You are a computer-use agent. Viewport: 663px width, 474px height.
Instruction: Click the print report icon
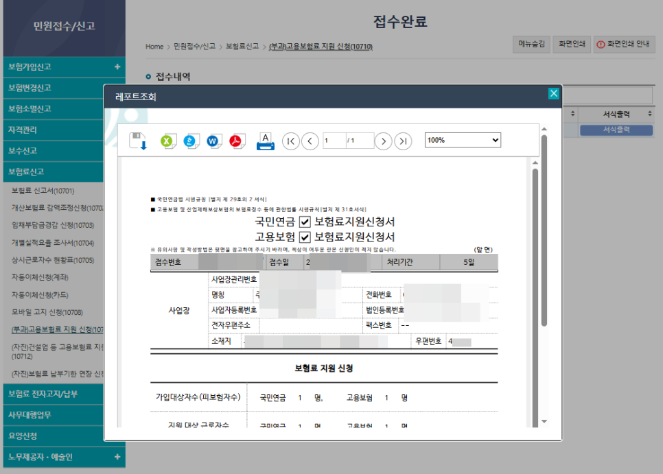(x=264, y=140)
